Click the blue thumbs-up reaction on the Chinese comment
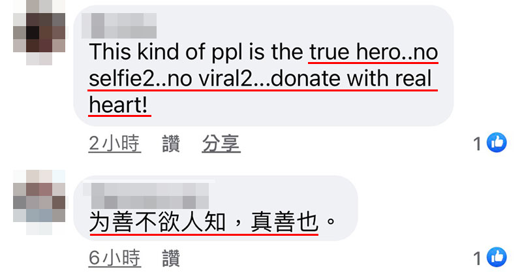 497,257
